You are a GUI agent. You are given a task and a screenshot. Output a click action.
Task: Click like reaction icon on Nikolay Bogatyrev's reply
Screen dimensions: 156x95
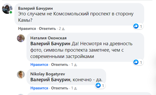98,85
